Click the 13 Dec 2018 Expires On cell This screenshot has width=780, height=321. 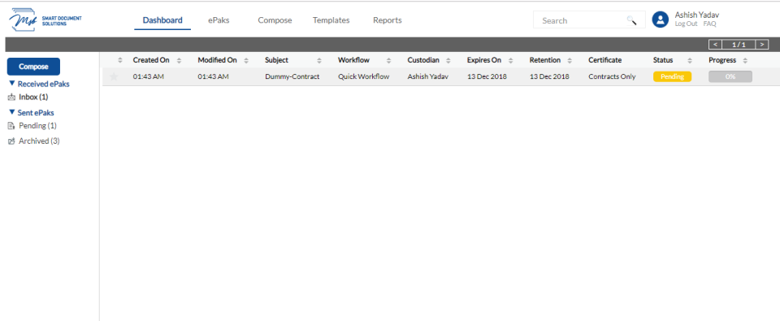coord(487,76)
